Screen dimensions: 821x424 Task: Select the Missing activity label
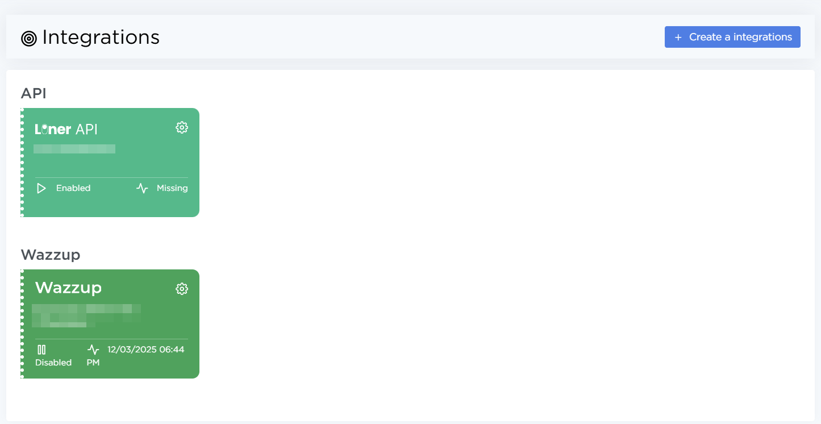click(x=172, y=188)
